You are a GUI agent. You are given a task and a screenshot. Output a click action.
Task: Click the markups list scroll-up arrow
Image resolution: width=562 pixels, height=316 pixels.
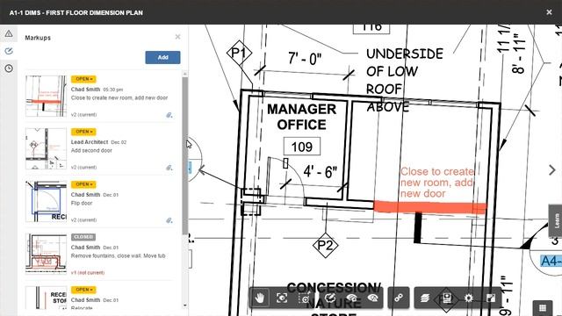pos(185,74)
